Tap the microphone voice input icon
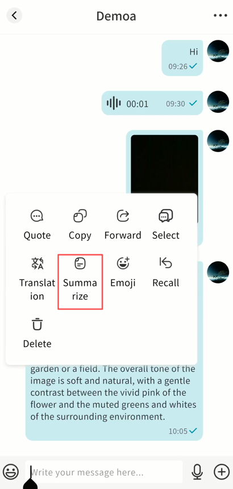 197,472
